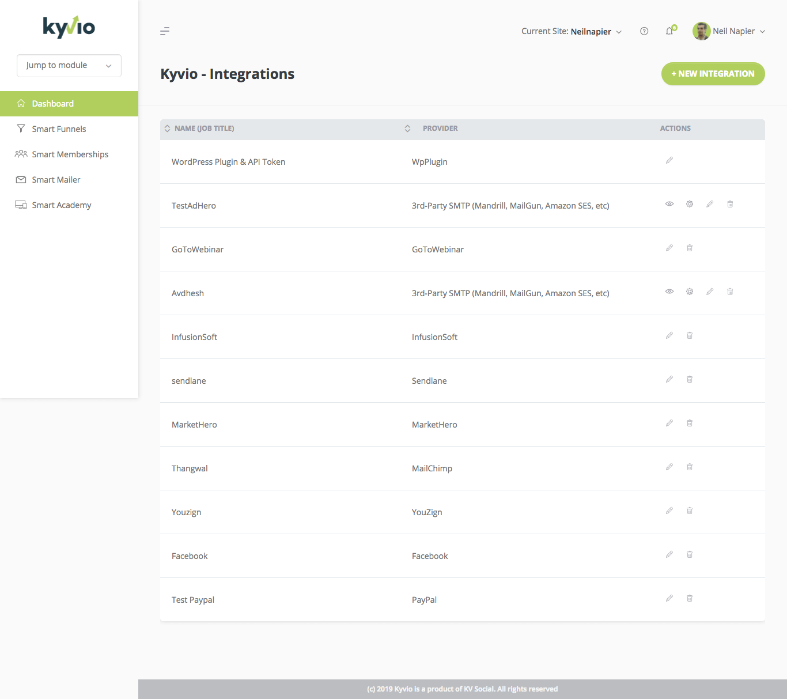Click the Neil Napier avatar photo
The height and width of the screenshot is (699, 787).
(701, 31)
